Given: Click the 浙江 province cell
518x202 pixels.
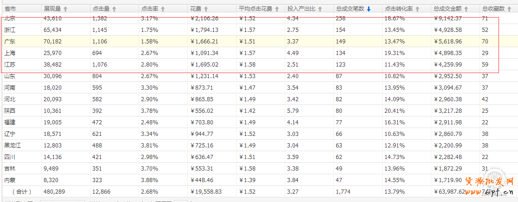Looking at the screenshot, I should coord(10,30).
